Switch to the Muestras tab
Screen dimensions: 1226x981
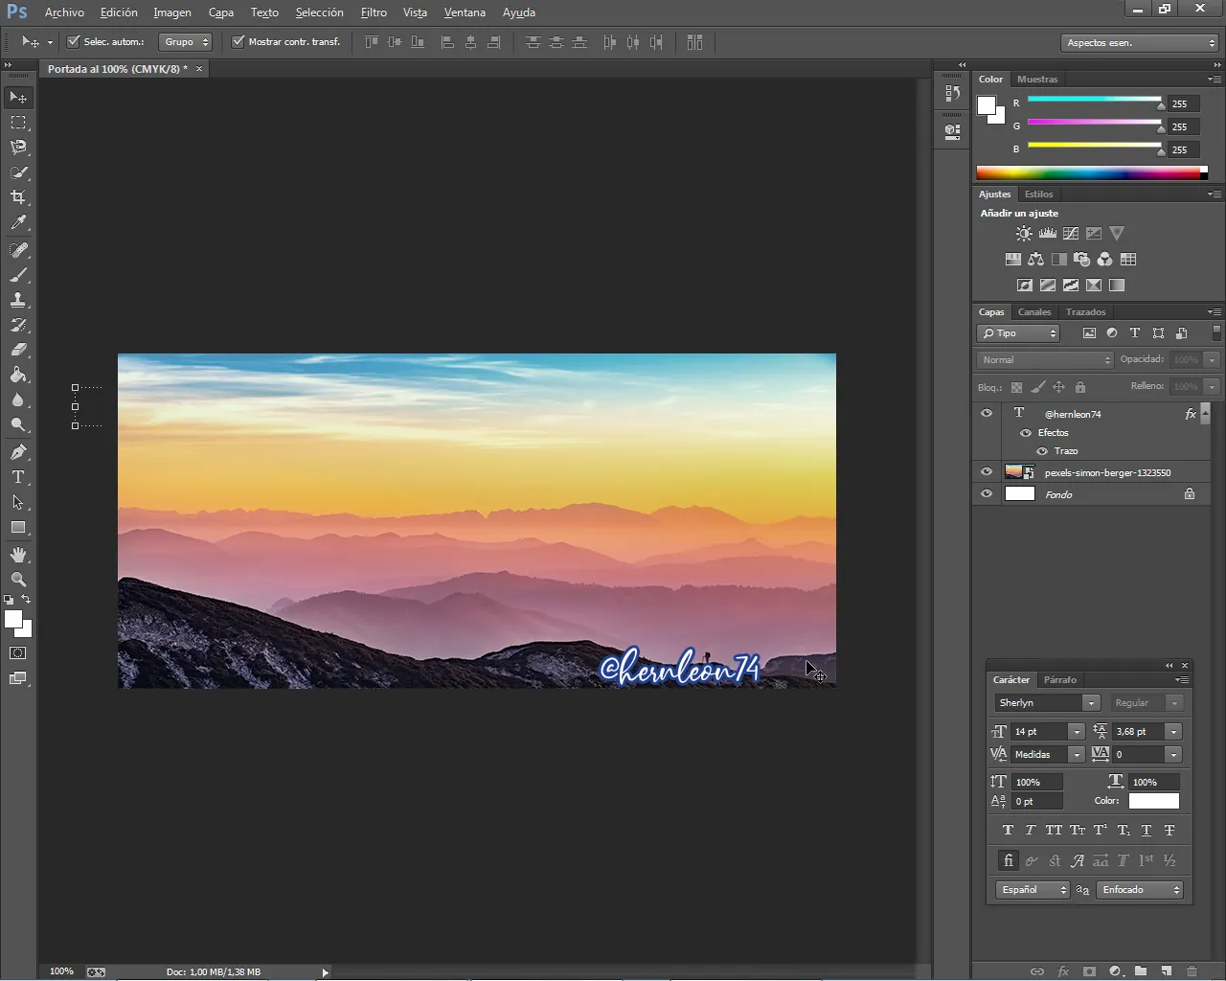(x=1037, y=80)
